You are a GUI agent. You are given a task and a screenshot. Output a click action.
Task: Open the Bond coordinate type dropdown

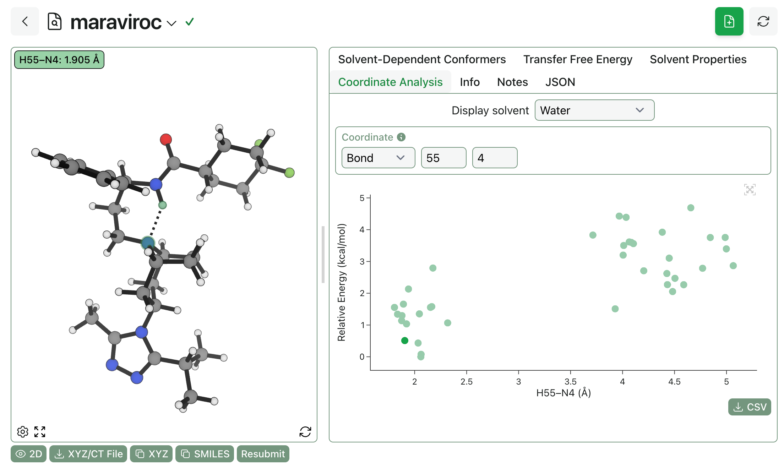pyautogui.click(x=378, y=158)
